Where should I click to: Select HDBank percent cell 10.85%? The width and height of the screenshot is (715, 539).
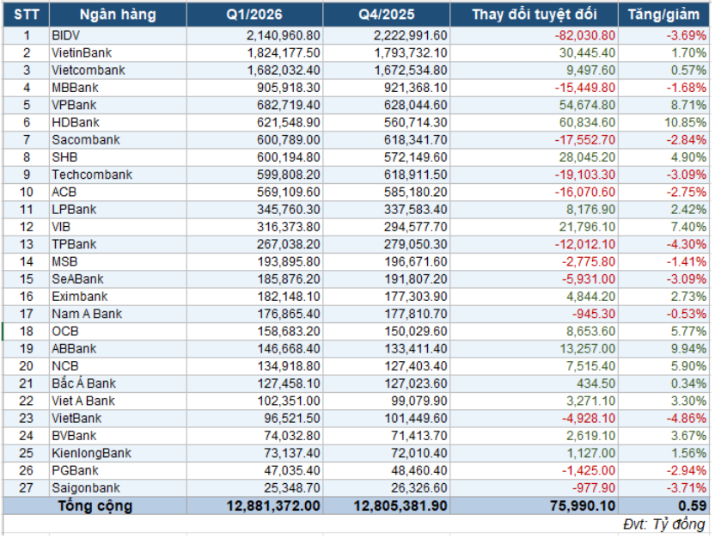click(663, 122)
